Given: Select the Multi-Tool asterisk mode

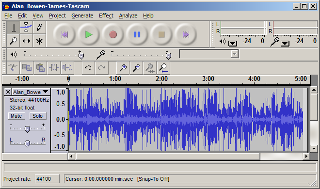Looking at the screenshot, I should click(x=39, y=41).
